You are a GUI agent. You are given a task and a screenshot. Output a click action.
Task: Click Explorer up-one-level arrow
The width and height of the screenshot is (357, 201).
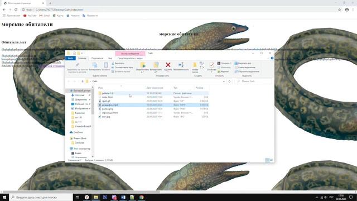pos(83,82)
